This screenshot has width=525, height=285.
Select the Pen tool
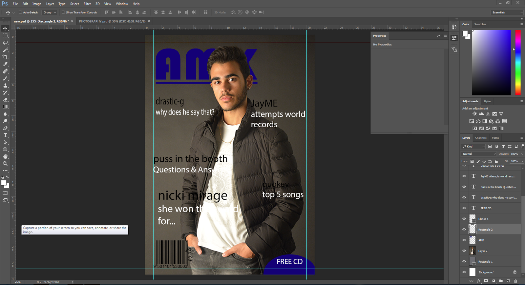click(x=5, y=128)
